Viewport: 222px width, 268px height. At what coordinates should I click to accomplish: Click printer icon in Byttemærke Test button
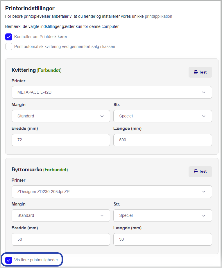[196, 171]
